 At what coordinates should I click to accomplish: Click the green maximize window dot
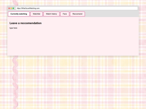[x=13, y=8]
